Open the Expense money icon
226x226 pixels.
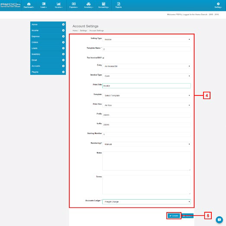point(73,4)
